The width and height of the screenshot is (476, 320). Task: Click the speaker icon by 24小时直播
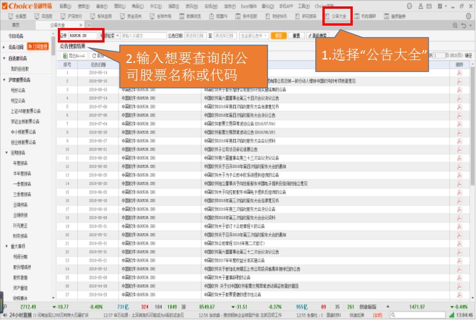click(5, 315)
